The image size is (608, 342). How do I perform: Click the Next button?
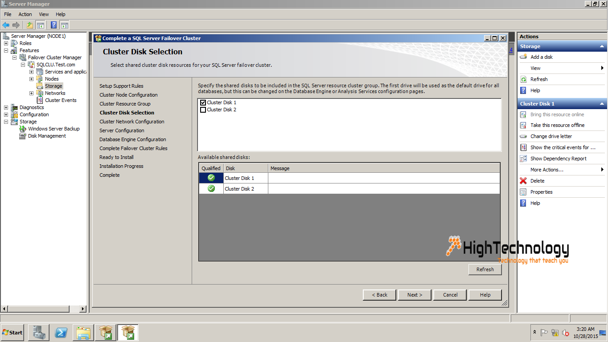coord(415,295)
